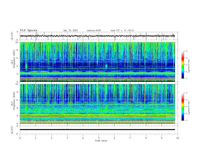Click the "start UT = 0:30:0" header text

click(x=122, y=30)
